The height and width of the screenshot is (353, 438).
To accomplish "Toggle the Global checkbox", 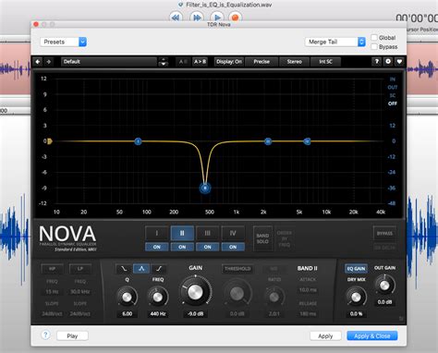I will pos(374,38).
